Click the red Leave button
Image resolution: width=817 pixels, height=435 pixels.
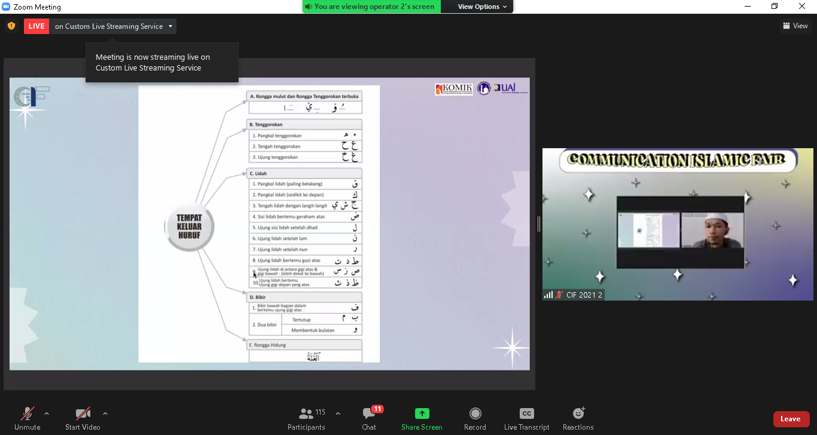point(791,419)
